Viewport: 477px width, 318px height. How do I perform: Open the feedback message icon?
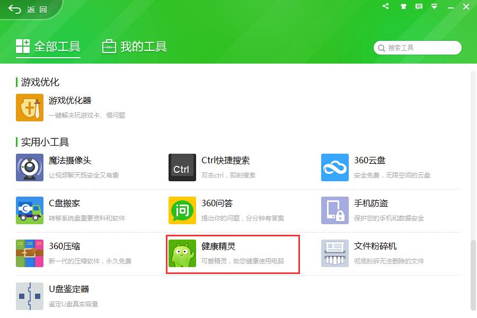(x=420, y=6)
